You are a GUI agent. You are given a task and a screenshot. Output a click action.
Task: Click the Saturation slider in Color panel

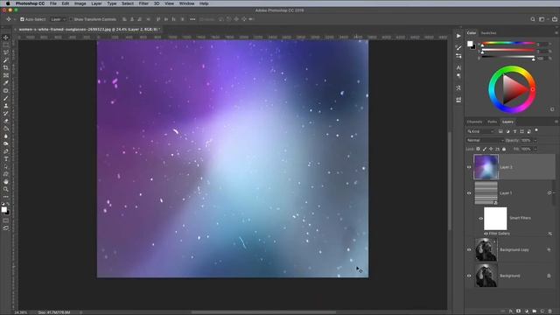click(507, 51)
